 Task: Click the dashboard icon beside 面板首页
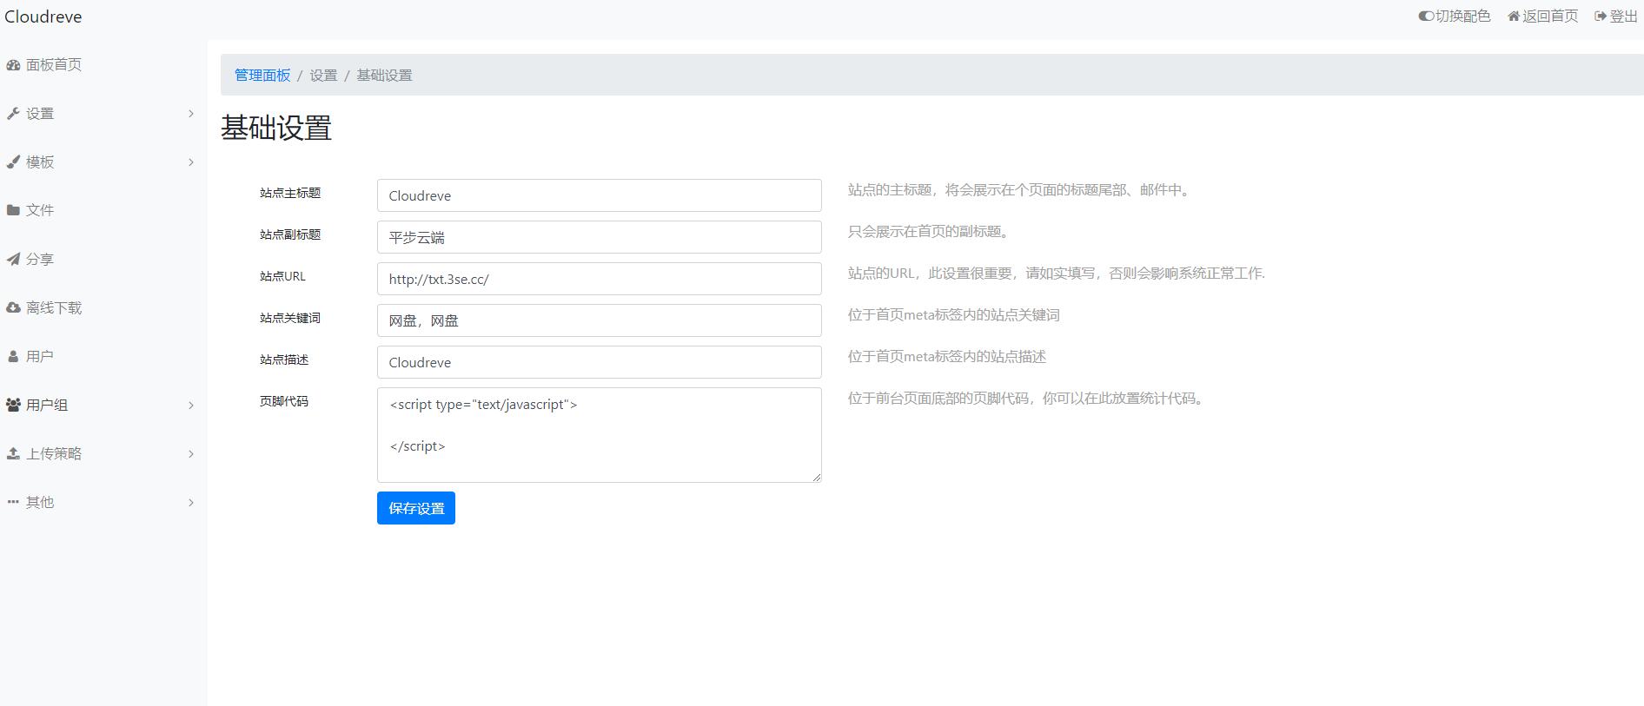[13, 65]
